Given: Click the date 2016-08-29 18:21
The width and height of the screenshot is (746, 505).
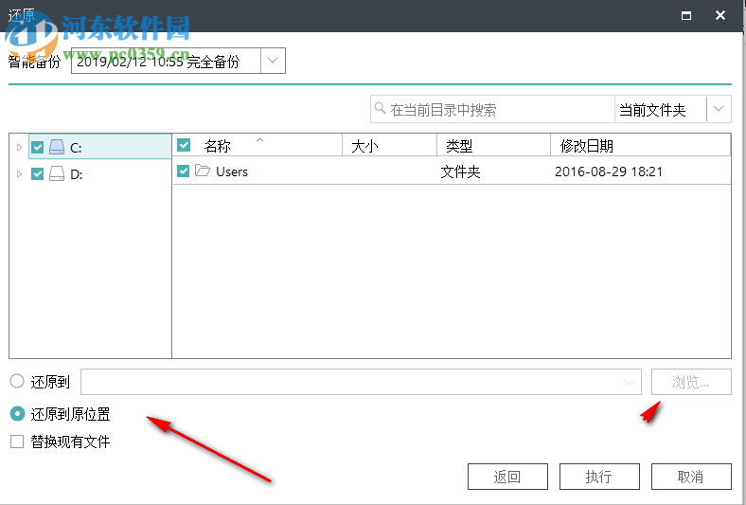Looking at the screenshot, I should 609,171.
